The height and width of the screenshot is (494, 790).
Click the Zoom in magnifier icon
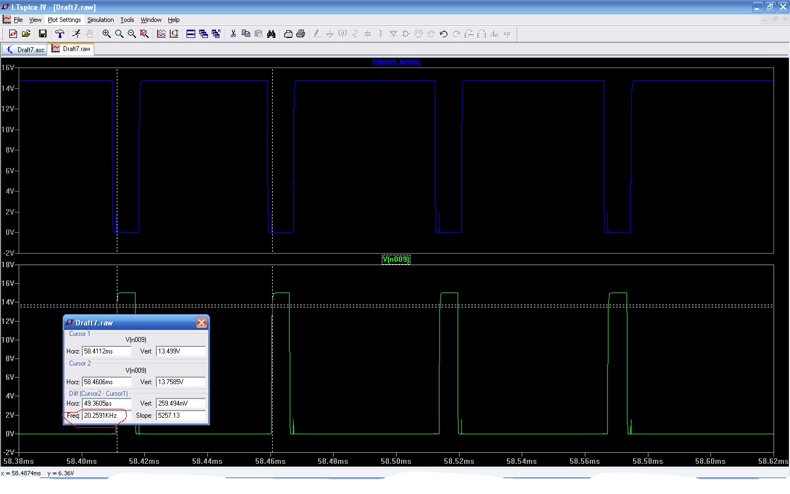[106, 34]
